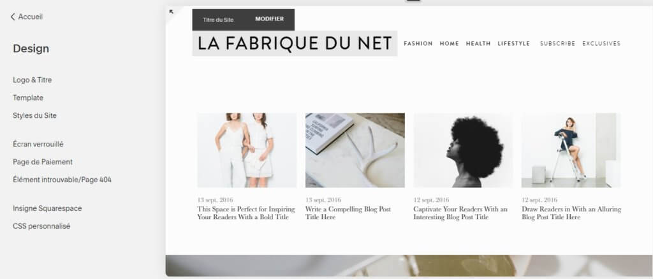The image size is (653, 279).
Task: Click the Accueil back chevron icon
Action: pos(13,17)
